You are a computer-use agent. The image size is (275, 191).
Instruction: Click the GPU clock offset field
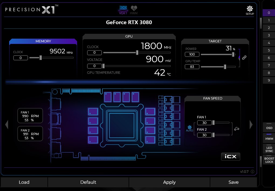(x=94, y=53)
